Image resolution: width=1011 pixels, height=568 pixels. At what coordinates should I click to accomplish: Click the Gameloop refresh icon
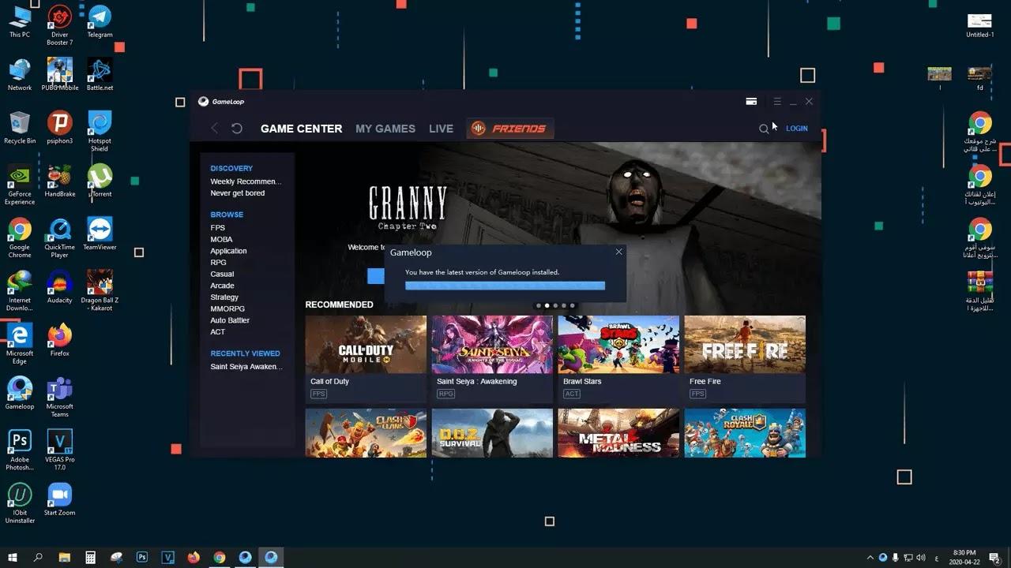(237, 129)
